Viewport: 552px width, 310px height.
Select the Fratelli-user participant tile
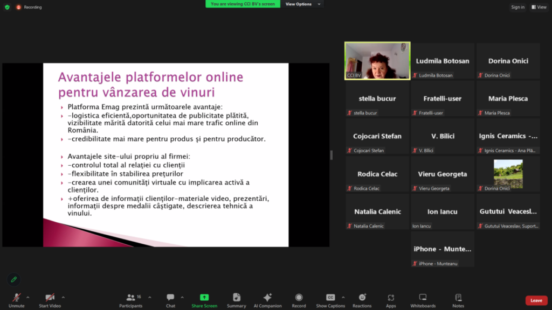443,98
